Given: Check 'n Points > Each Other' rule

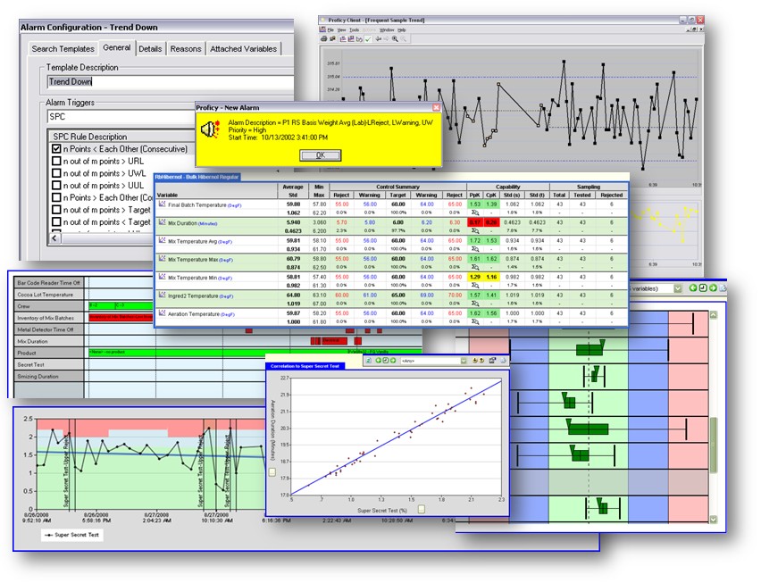Looking at the screenshot, I should coord(56,197).
